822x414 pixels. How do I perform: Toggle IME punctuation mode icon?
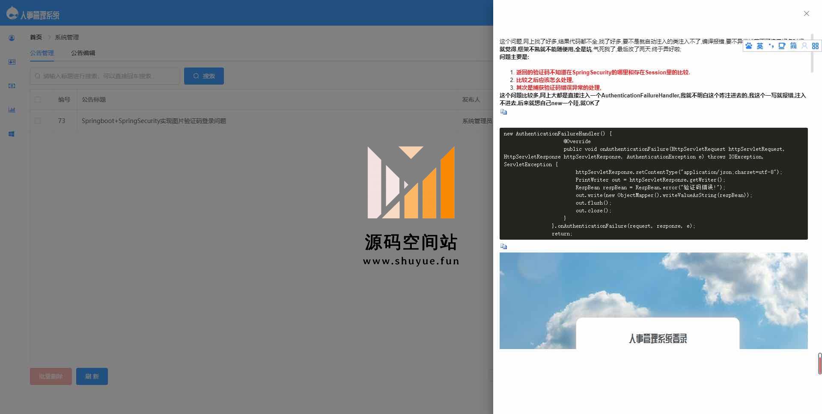pyautogui.click(x=771, y=46)
